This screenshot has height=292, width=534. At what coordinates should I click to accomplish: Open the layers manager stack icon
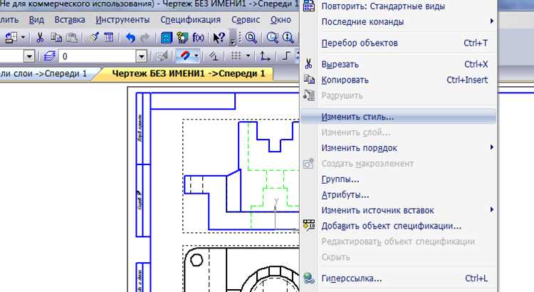tap(50, 56)
